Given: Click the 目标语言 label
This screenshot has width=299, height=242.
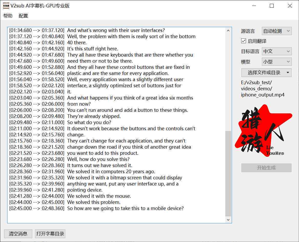Looking at the screenshot, I should point(250,51).
